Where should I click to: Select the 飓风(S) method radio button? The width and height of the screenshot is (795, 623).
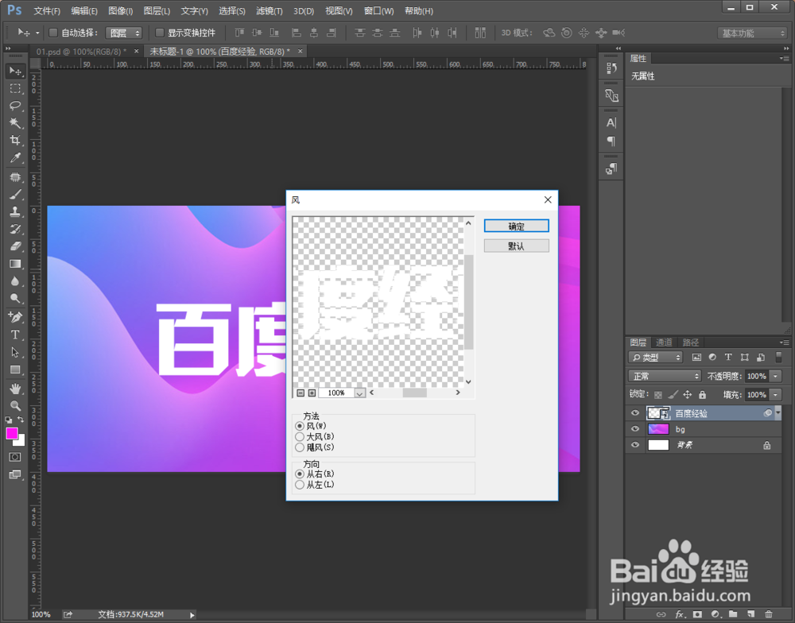300,447
